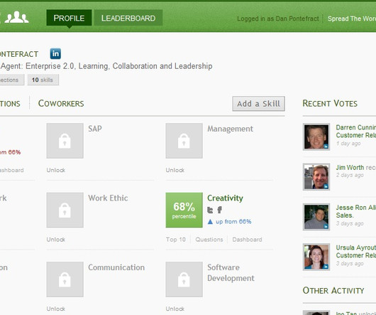The width and height of the screenshot is (376, 315).
Task: Click the Creativity skill title
Action: tap(225, 198)
